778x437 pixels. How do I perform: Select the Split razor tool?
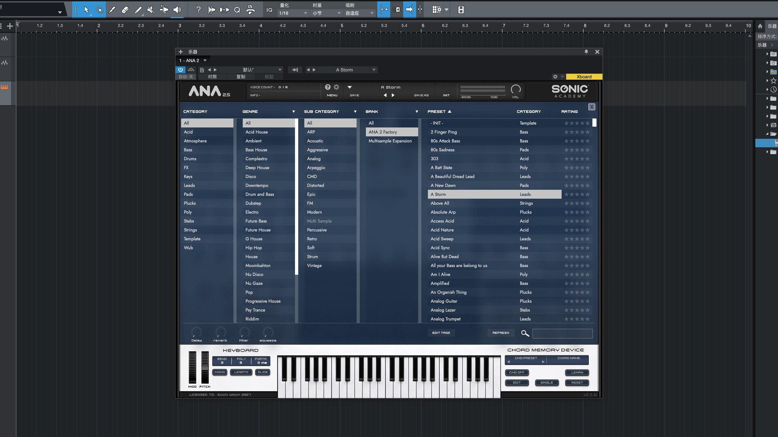(112, 10)
